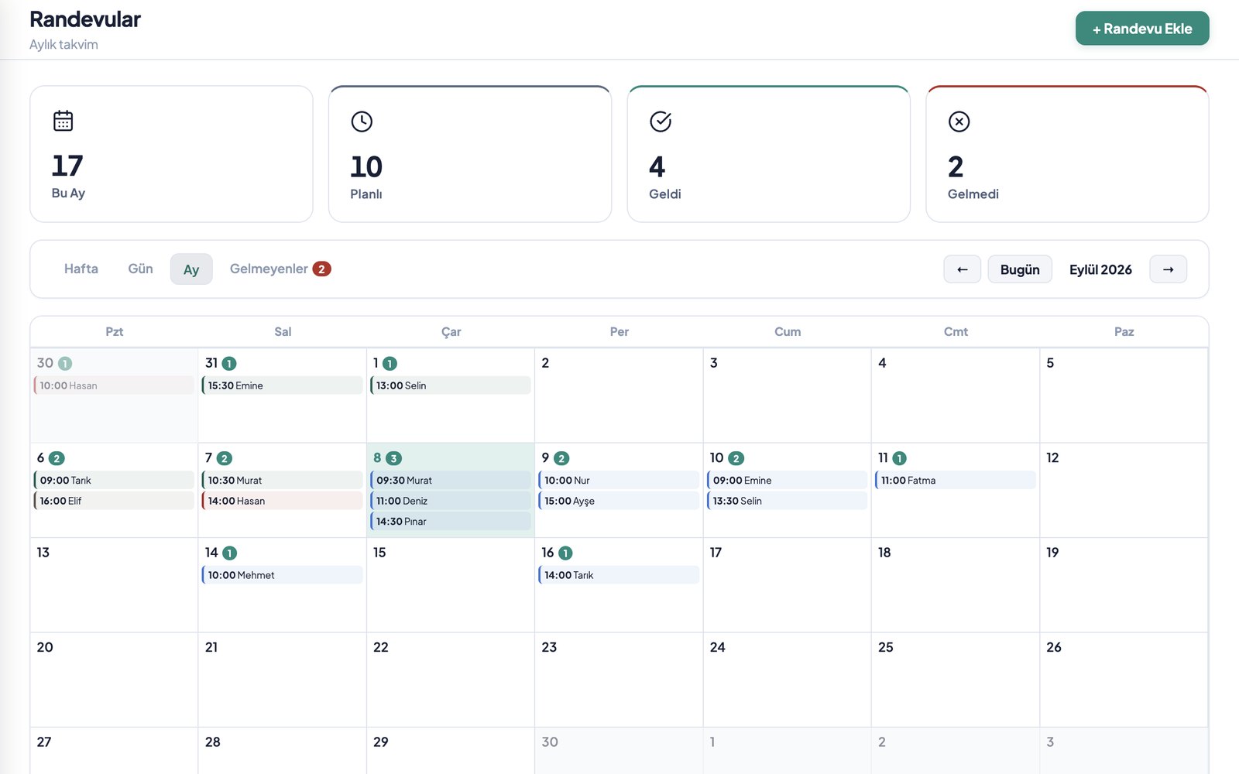Open the 09:00 Emine appointment

[x=787, y=480]
